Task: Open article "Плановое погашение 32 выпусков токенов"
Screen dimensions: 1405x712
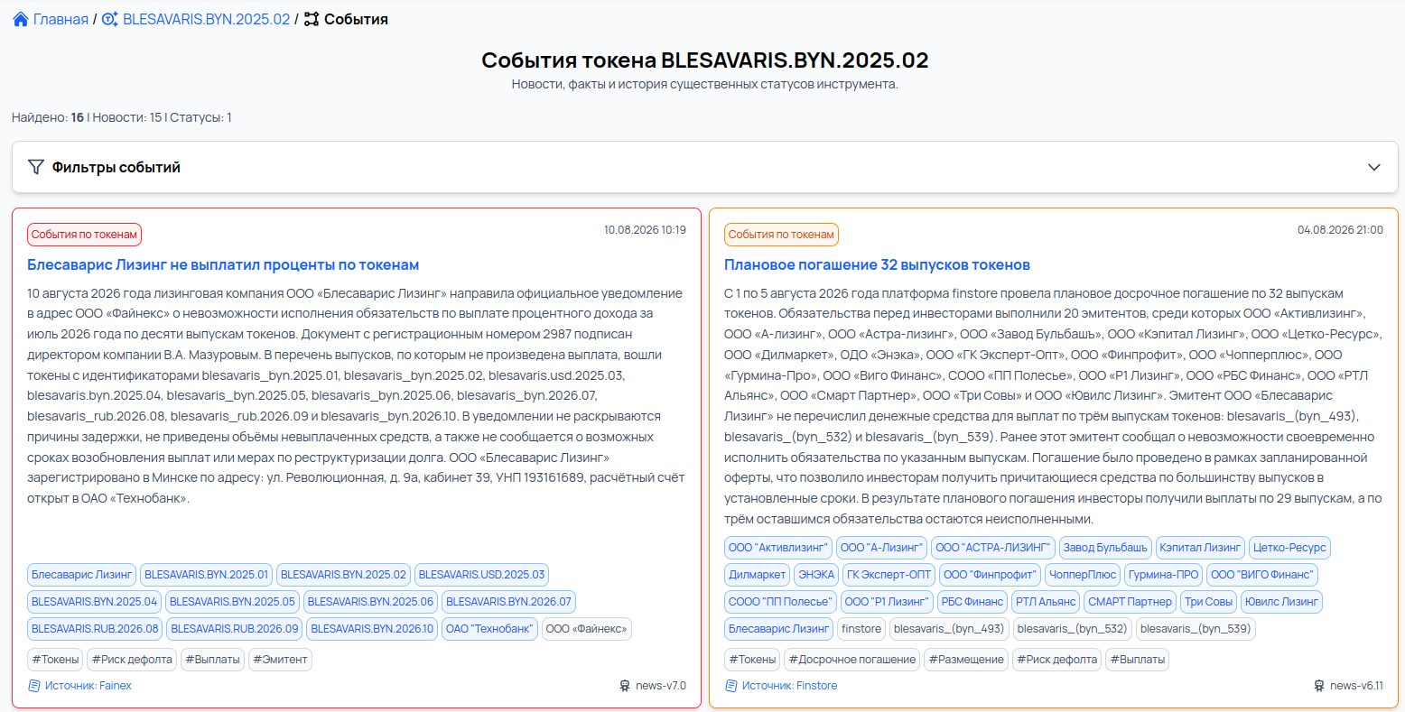Action: pyautogui.click(x=877, y=265)
